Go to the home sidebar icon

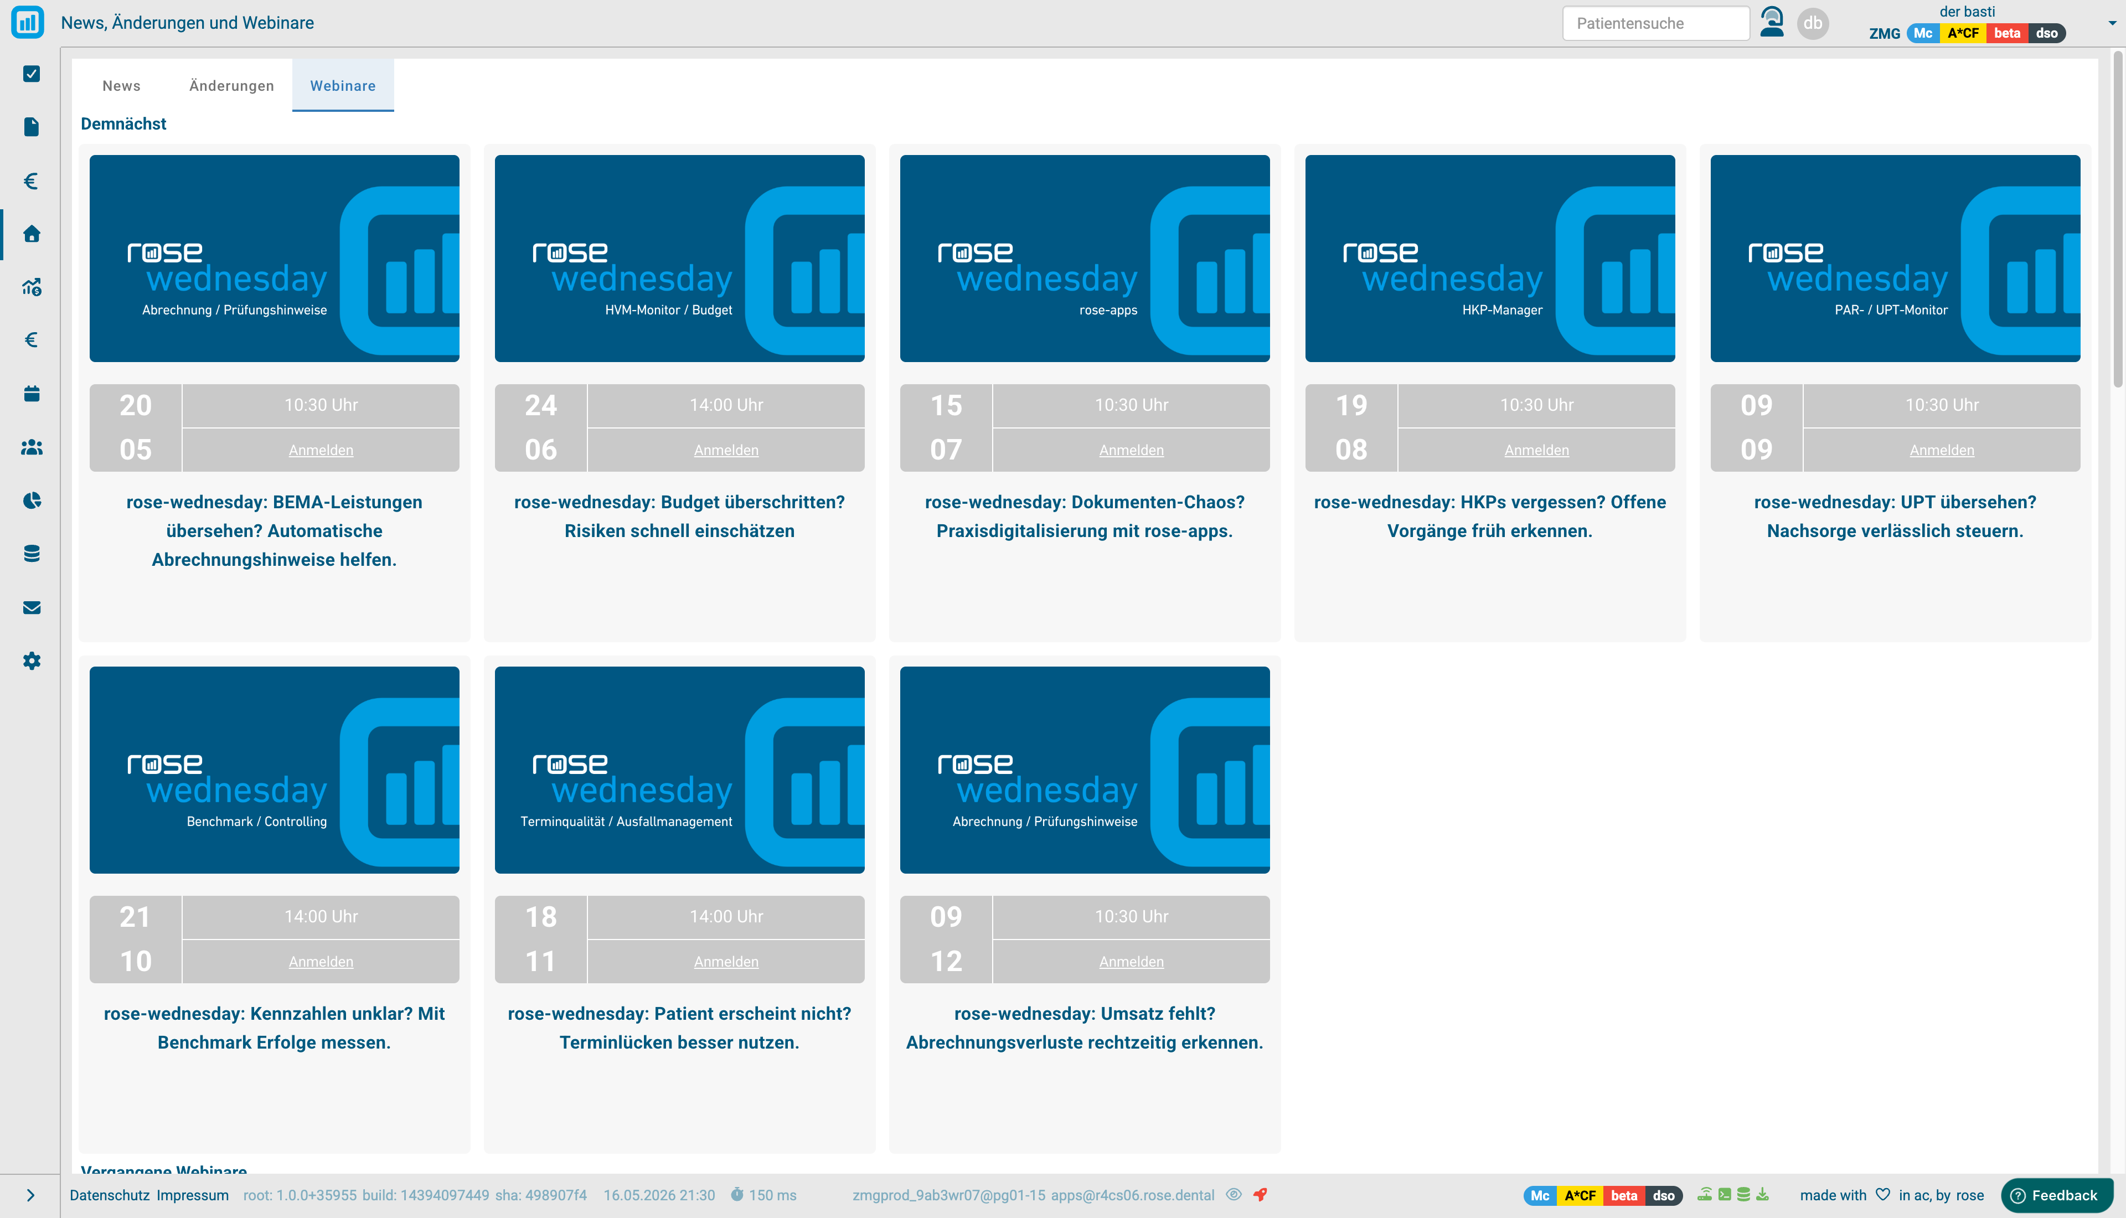(32, 234)
